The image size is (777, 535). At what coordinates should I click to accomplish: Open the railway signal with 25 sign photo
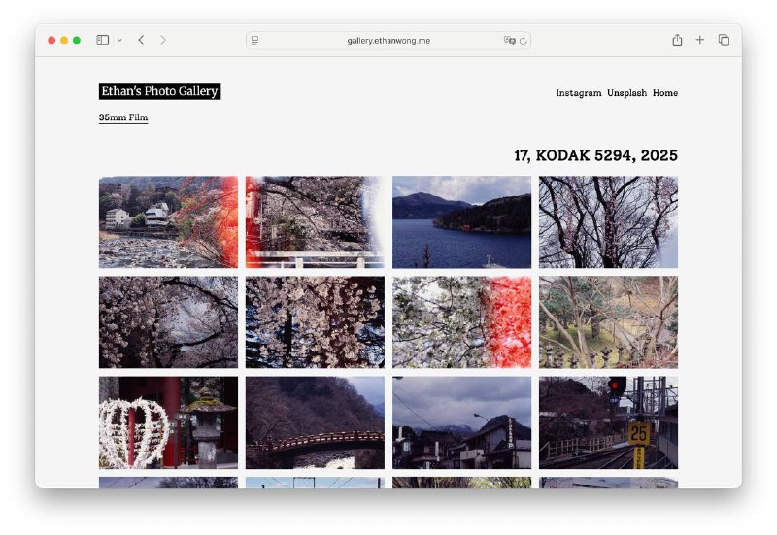point(608,422)
